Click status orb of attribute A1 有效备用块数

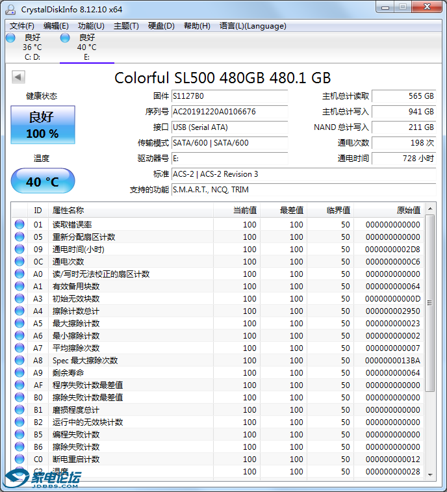coord(19,286)
